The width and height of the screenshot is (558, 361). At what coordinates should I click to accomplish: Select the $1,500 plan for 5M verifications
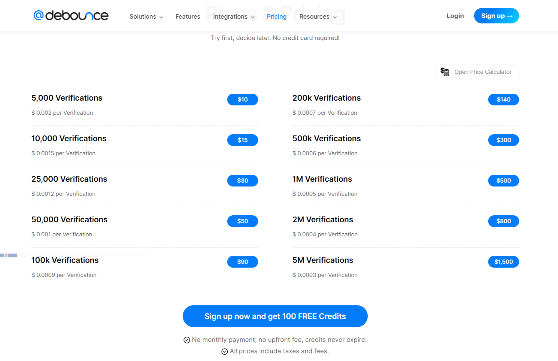coord(503,262)
